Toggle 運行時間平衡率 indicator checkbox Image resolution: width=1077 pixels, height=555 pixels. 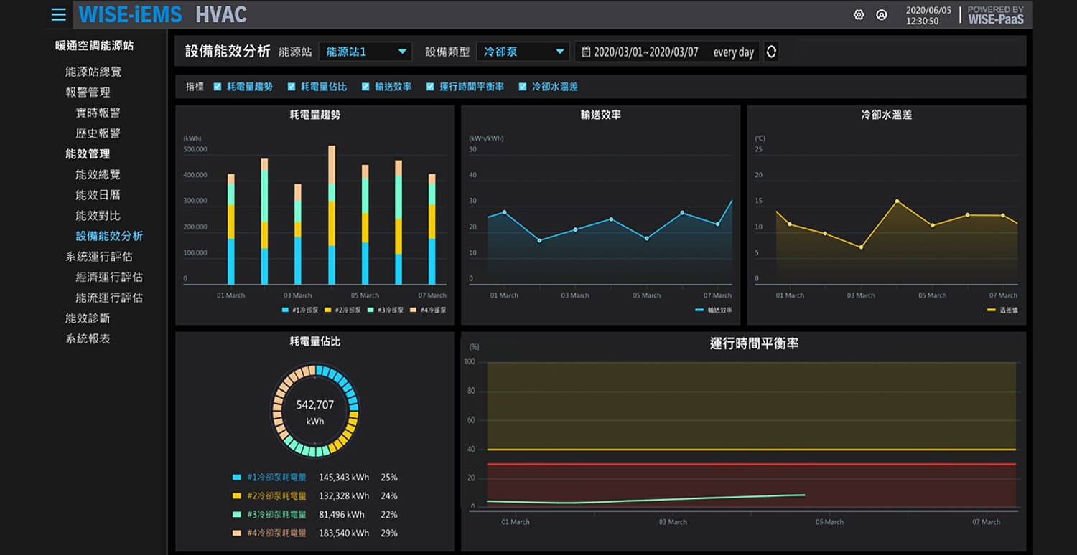click(430, 87)
